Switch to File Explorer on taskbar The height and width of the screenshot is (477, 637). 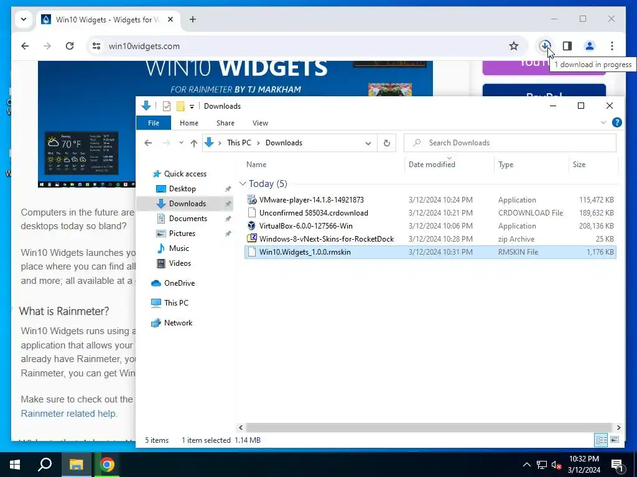coord(76,465)
